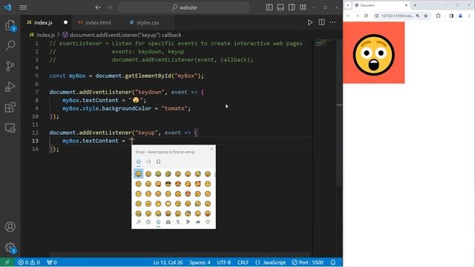Image resolution: width=475 pixels, height=267 pixels.
Task: Show errors and warnings in status bar
Action: [29, 263]
